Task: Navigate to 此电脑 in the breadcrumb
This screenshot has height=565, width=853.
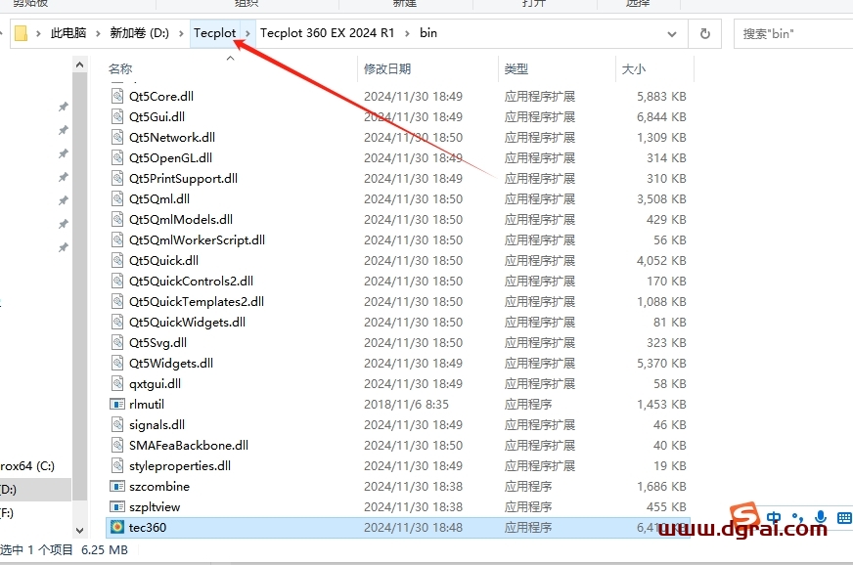Action: [68, 33]
